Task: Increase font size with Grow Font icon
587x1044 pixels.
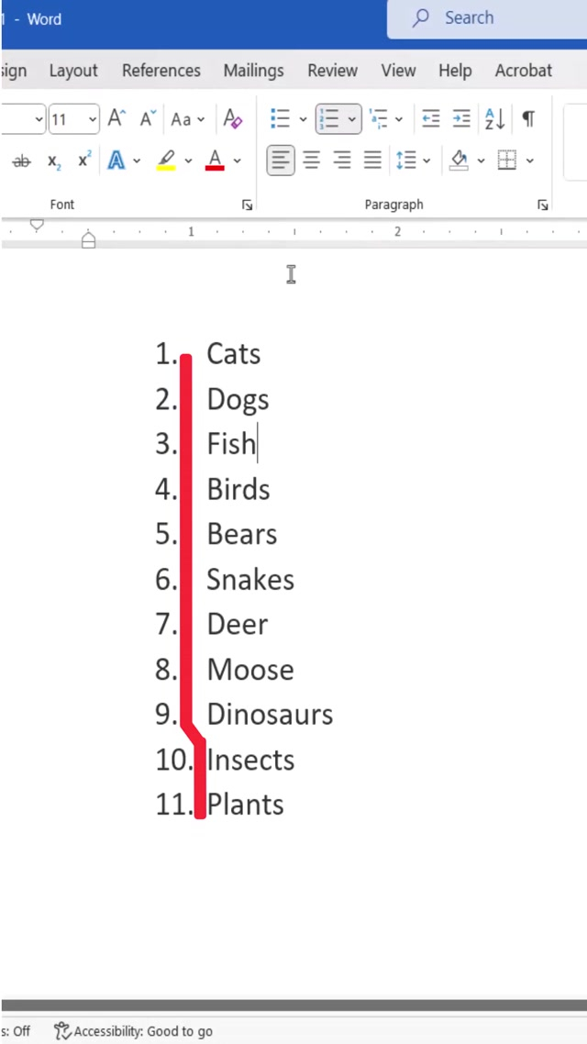Action: tap(116, 118)
